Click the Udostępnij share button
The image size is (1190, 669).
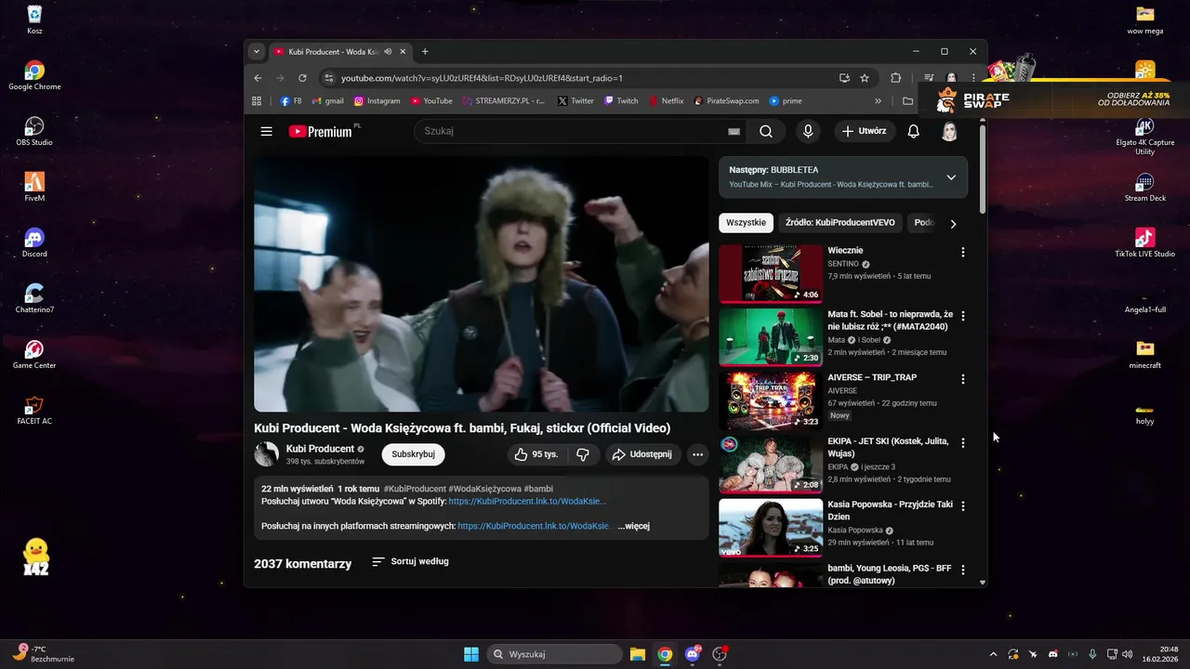[x=642, y=454]
